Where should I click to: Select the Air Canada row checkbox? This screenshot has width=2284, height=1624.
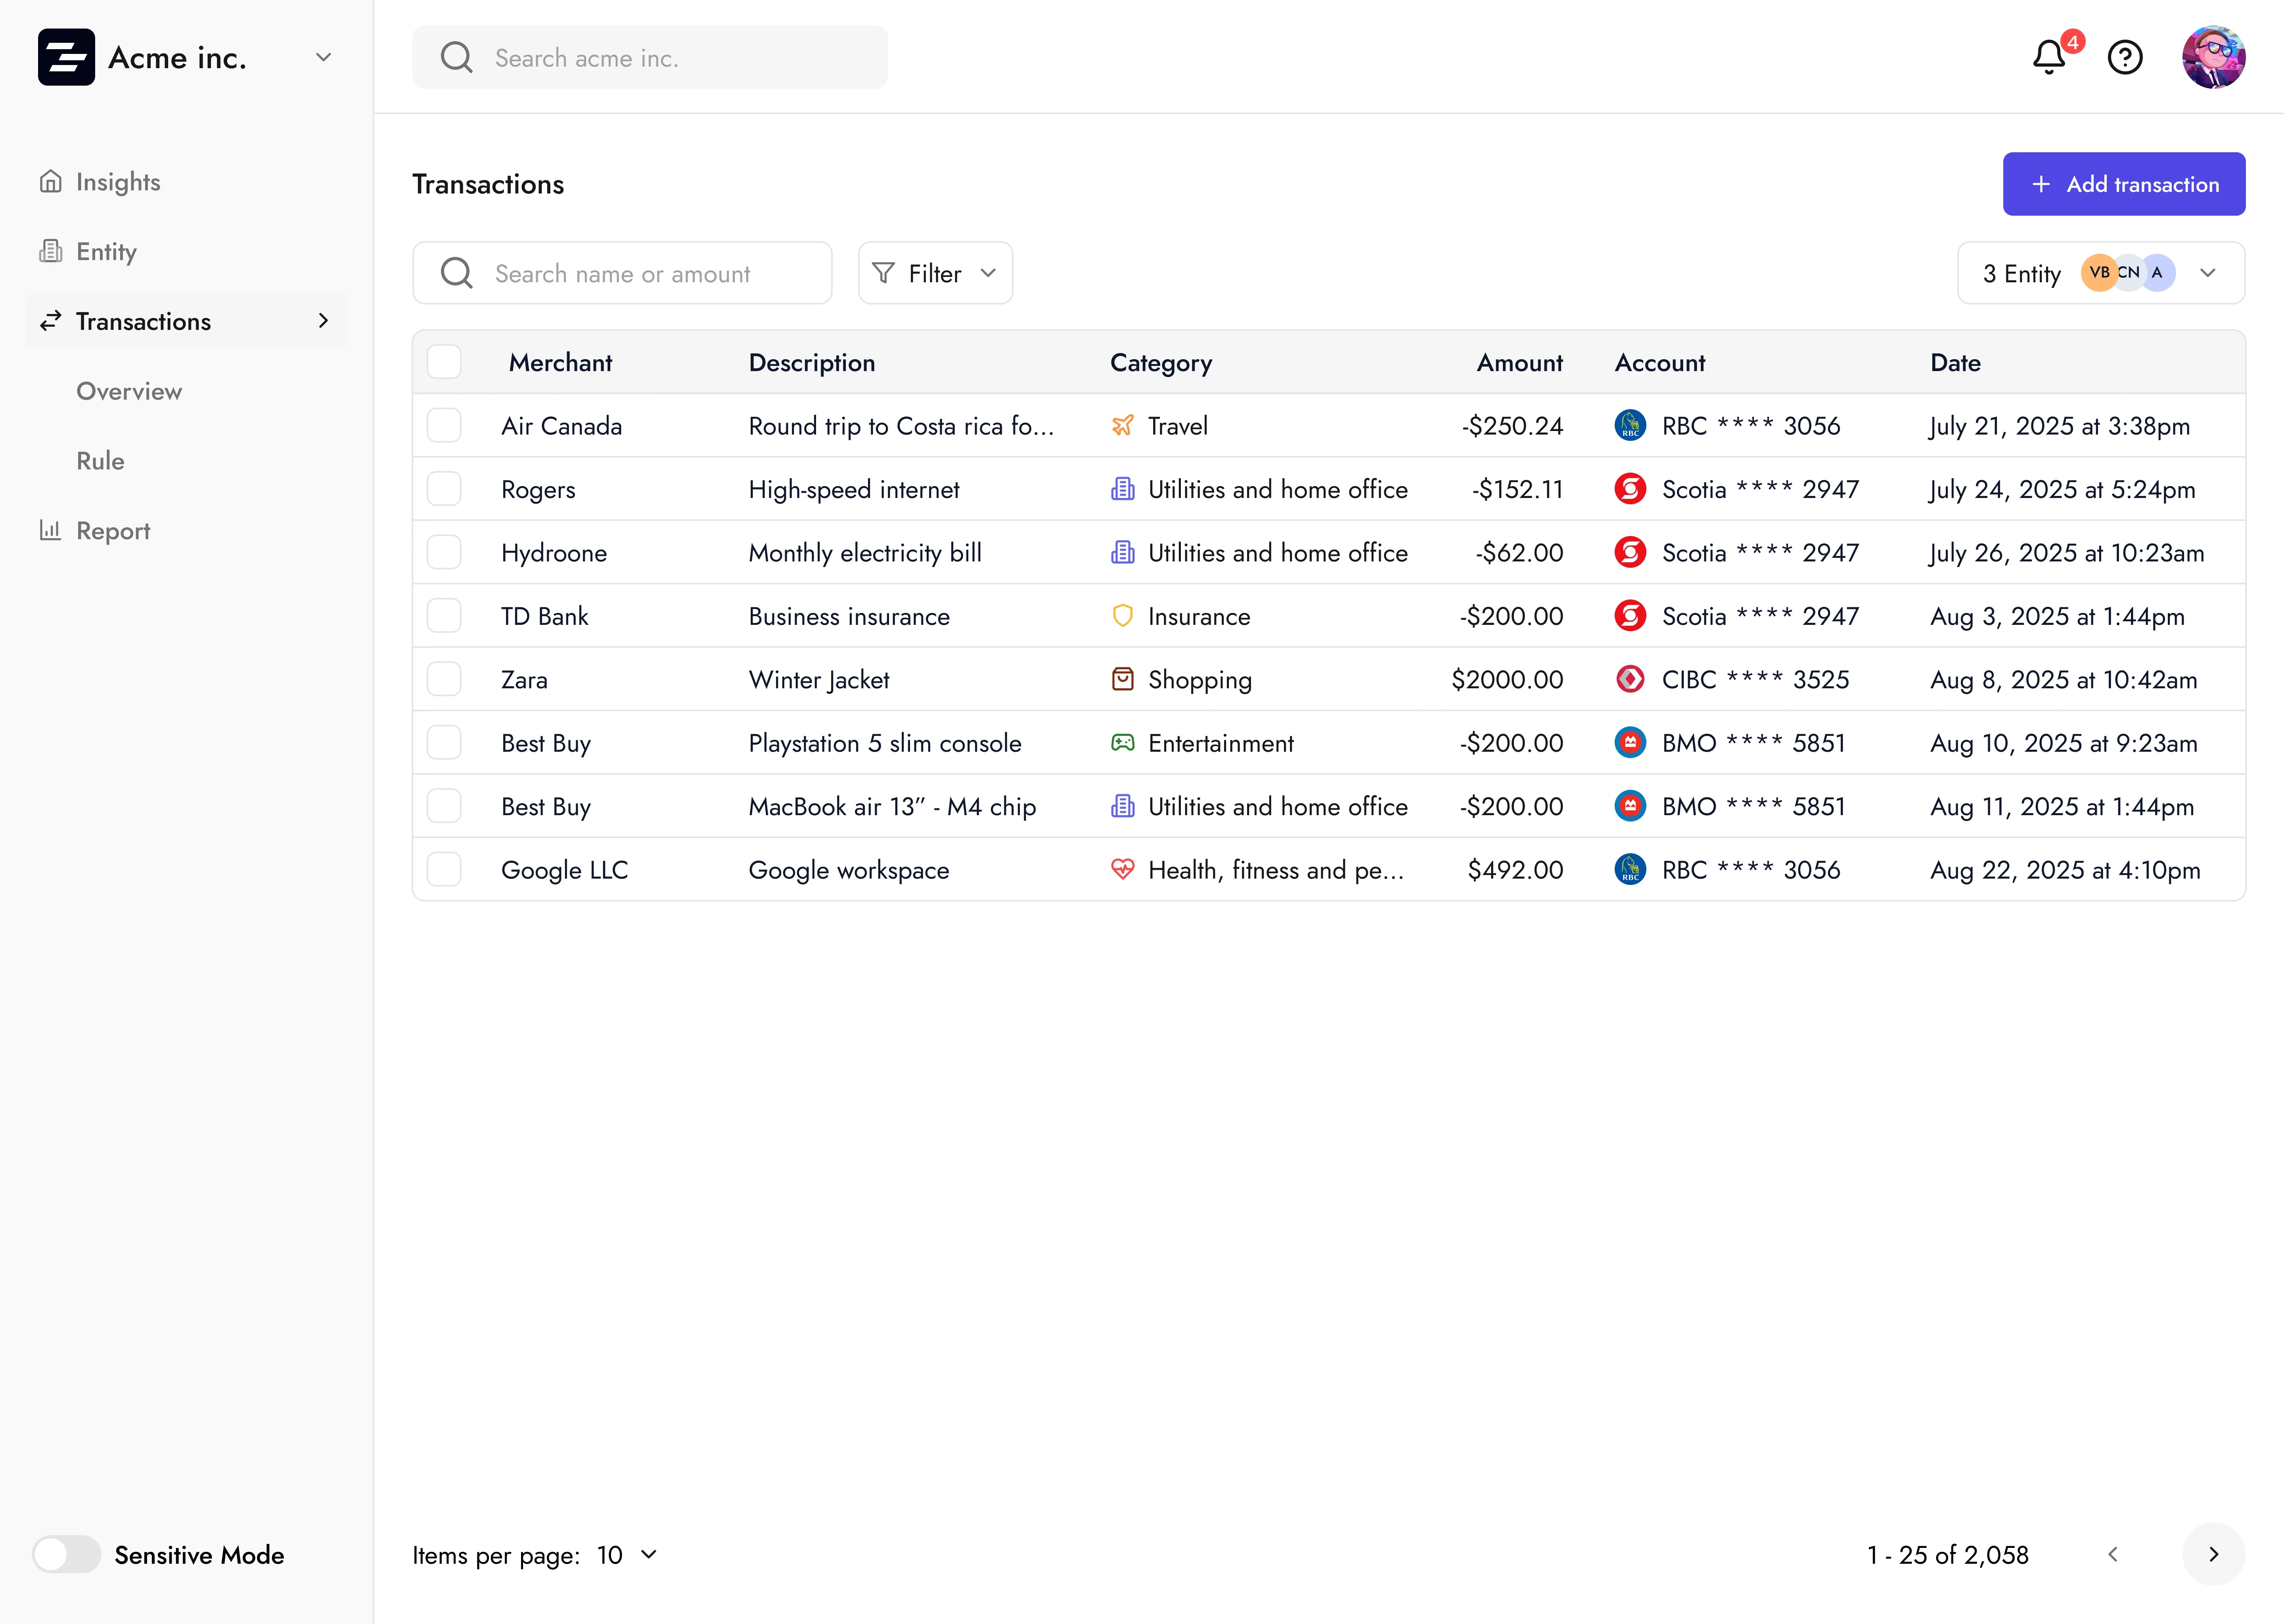tap(444, 426)
